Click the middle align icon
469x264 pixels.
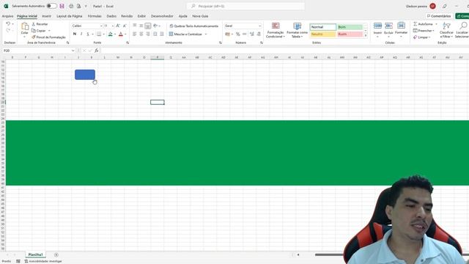[x=141, y=26]
